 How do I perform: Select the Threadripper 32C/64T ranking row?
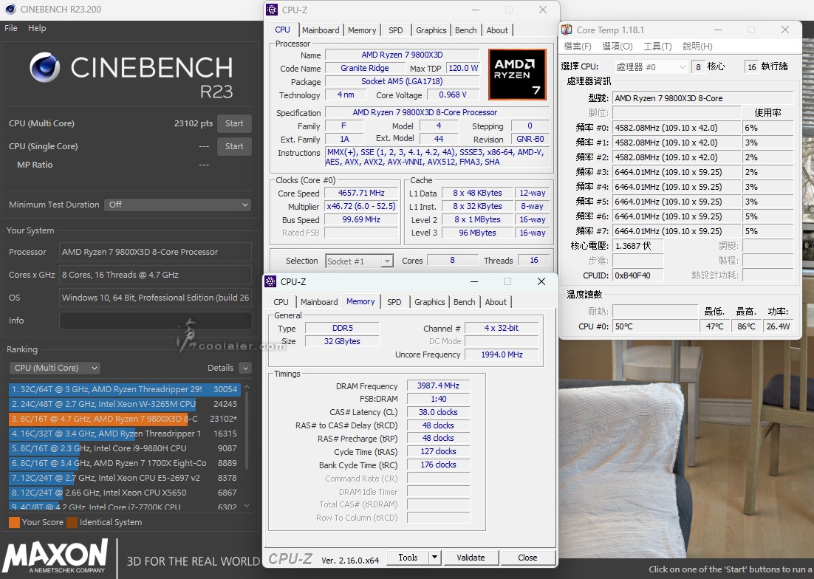tap(124, 389)
